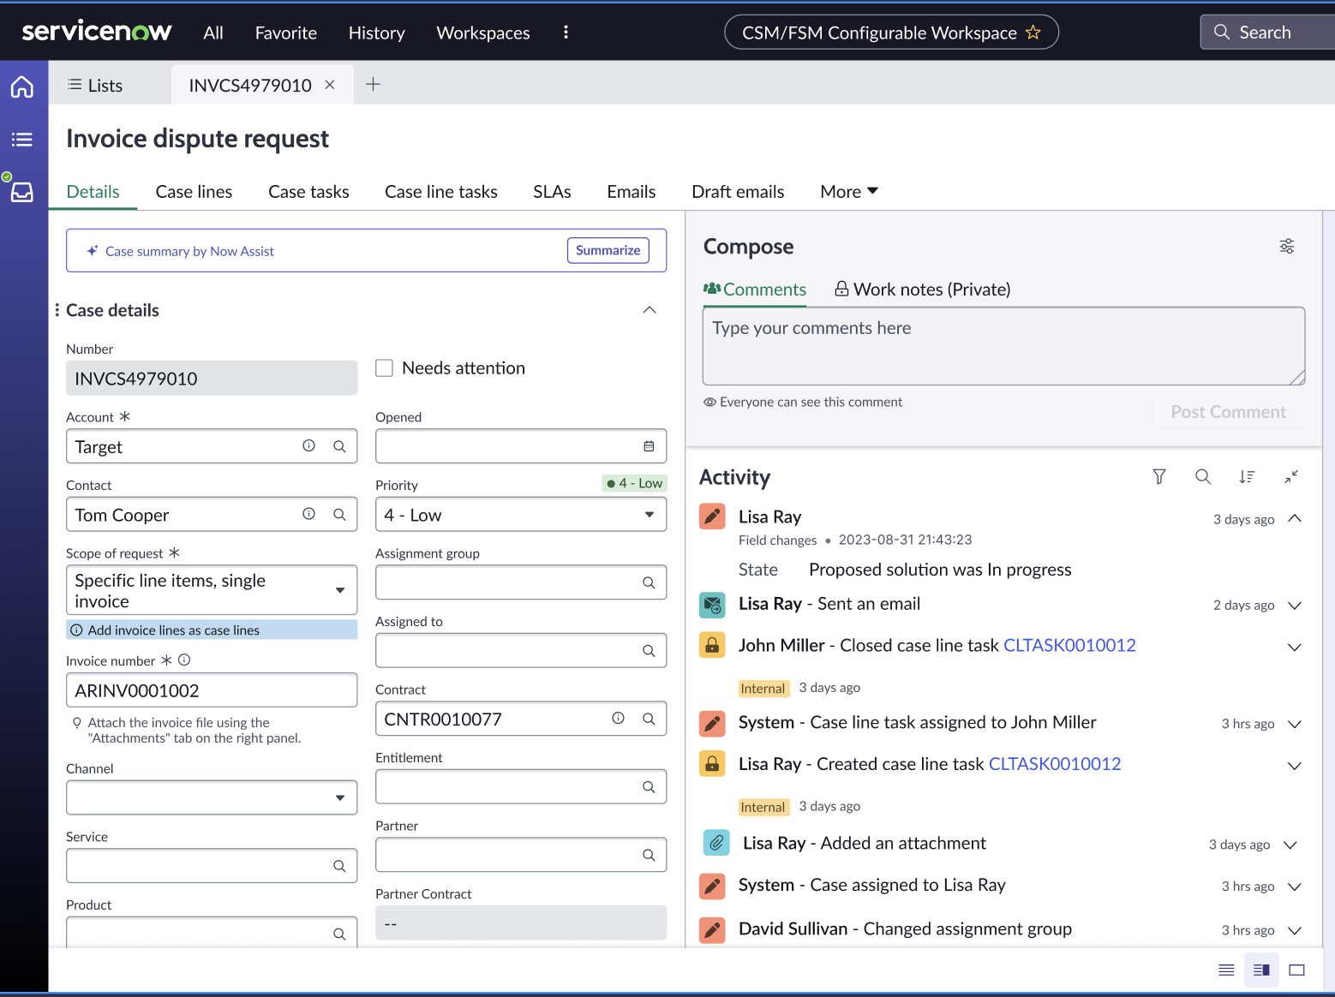Open the Scope of request dropdown
The image size is (1335, 997).
pyautogui.click(x=212, y=590)
